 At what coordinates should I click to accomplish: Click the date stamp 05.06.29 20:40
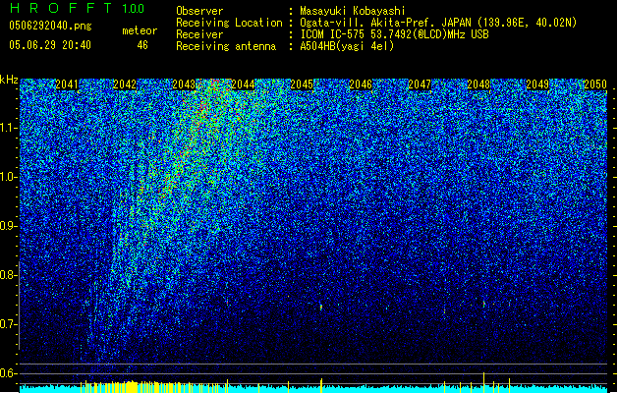click(50, 45)
